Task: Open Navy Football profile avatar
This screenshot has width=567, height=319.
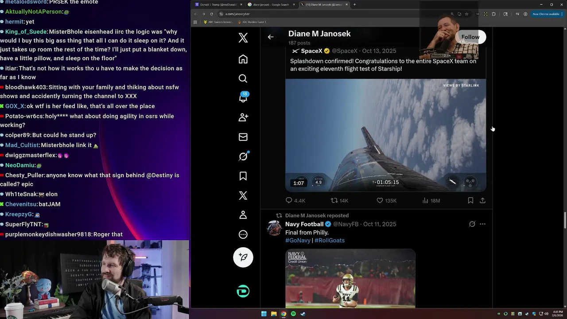Action: 274,228
